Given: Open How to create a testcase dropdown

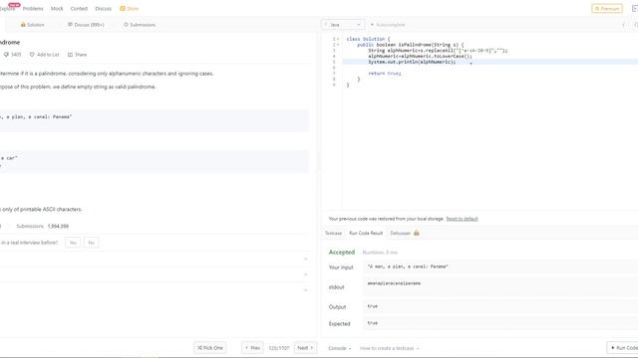Looking at the screenshot, I should pyautogui.click(x=389, y=348).
